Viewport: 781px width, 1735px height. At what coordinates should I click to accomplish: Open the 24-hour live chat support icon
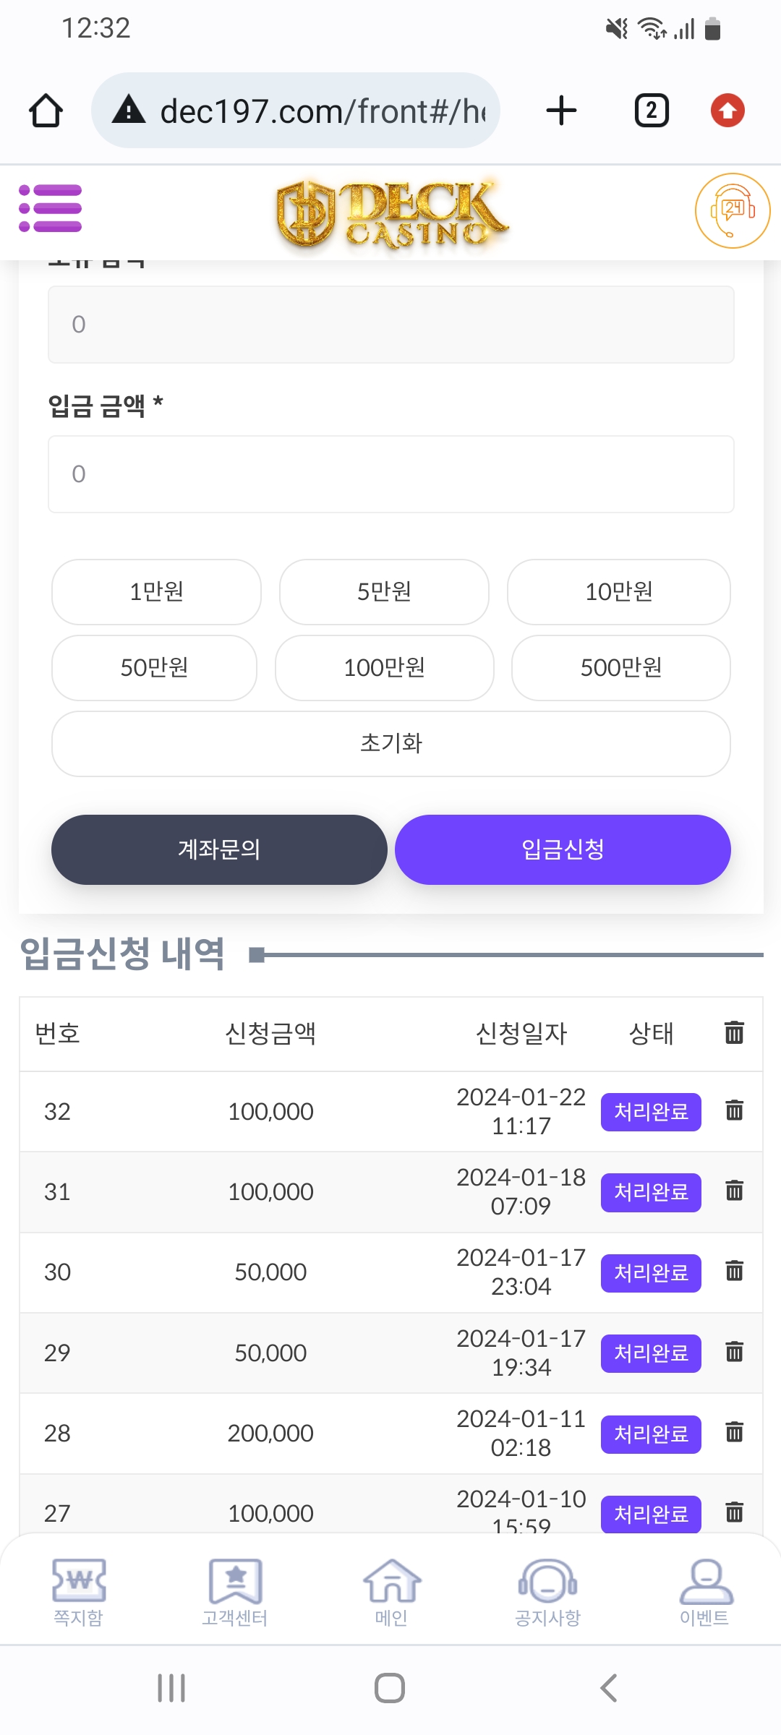coord(732,210)
